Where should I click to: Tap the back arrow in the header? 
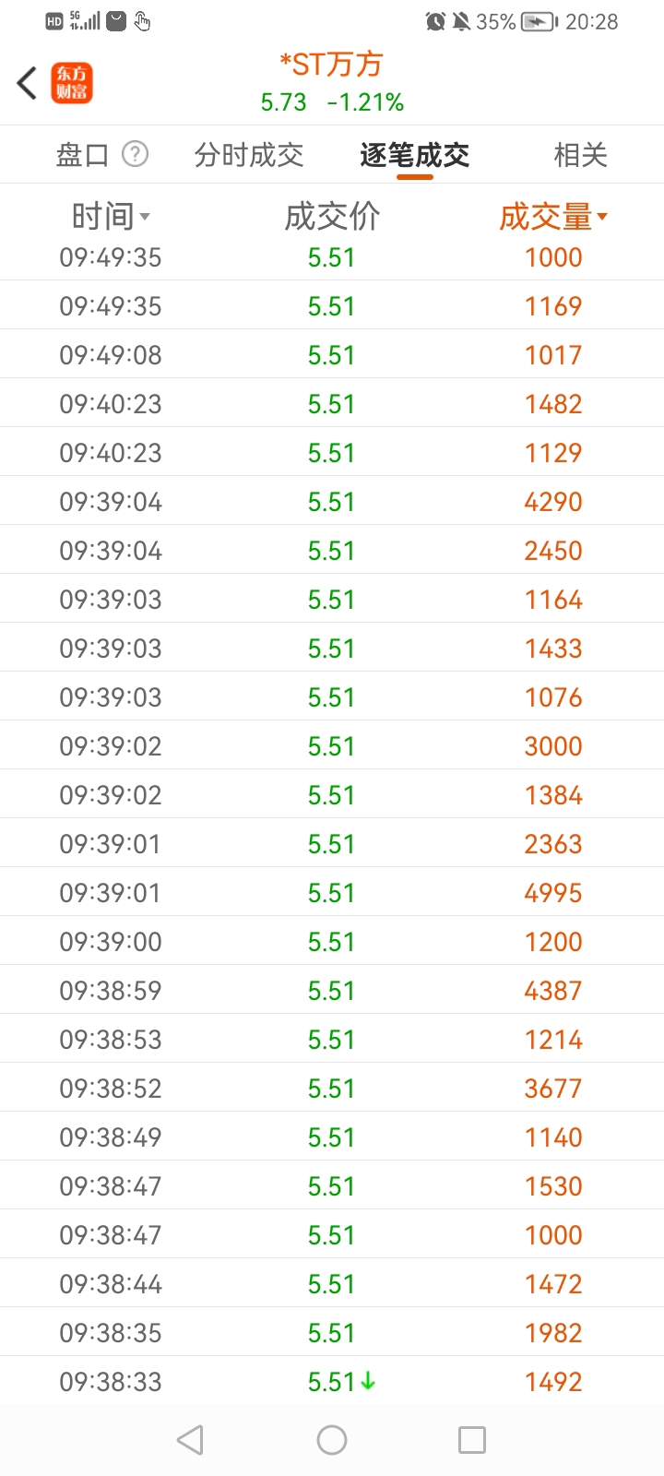(x=27, y=83)
